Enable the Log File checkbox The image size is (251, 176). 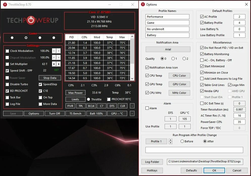coord(7,104)
